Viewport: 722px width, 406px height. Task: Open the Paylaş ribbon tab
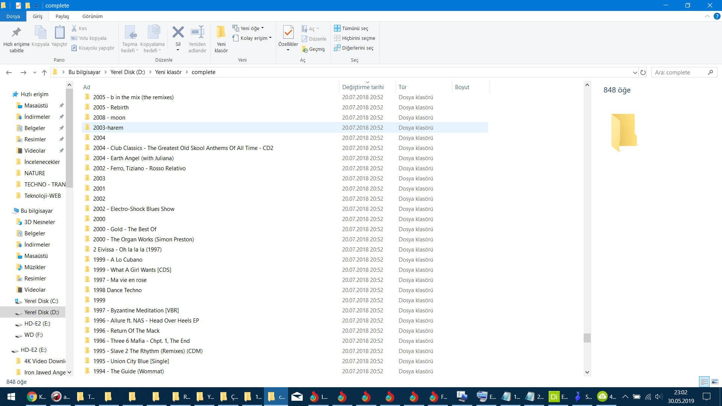click(x=62, y=16)
